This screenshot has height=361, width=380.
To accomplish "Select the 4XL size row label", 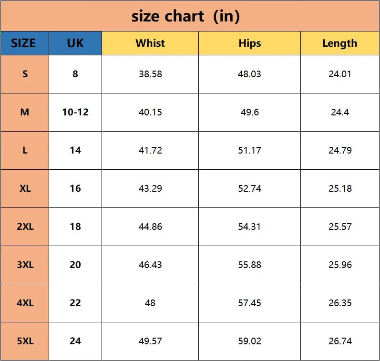I will tap(25, 303).
